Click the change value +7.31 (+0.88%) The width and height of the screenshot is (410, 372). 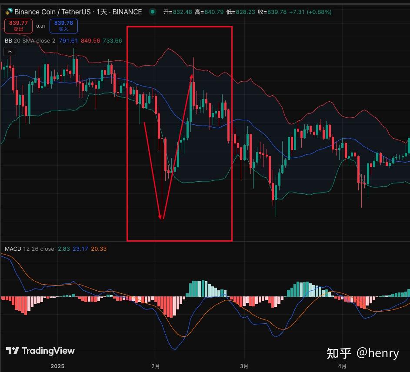click(x=310, y=12)
